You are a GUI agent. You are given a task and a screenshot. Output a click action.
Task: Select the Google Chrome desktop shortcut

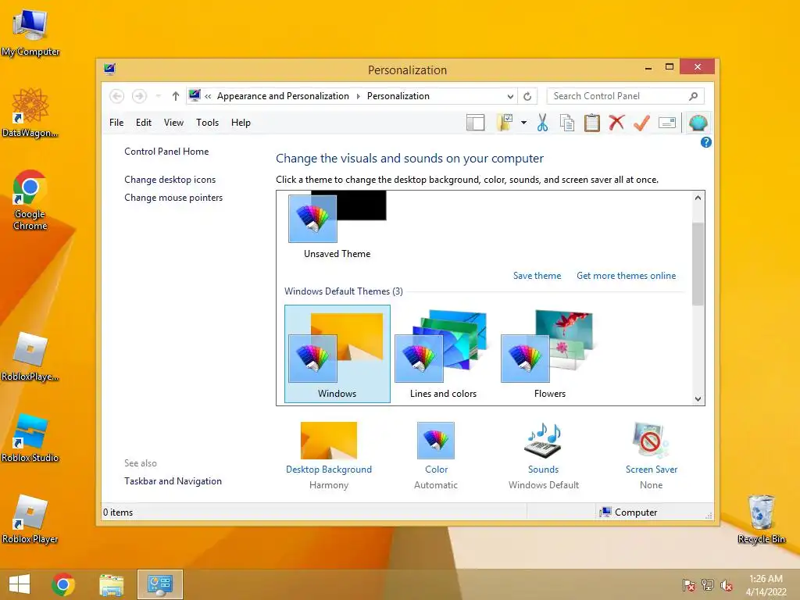[x=30, y=200]
